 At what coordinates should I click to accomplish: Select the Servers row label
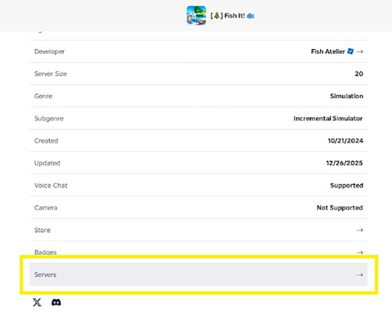click(45, 275)
